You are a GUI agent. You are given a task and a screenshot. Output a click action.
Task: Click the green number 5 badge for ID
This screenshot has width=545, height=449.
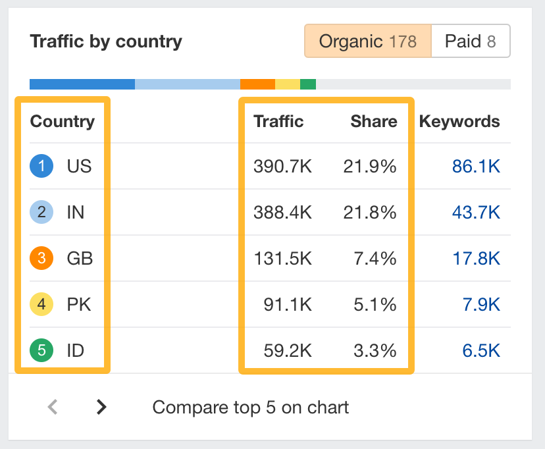tap(41, 350)
